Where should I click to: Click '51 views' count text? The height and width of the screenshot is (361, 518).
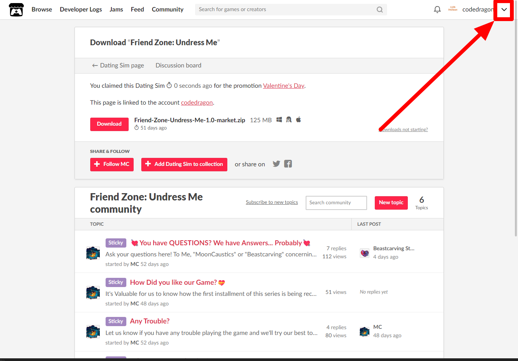pos(336,292)
